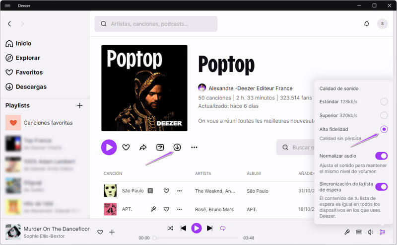397x245 pixels.
Task: Play the Poptop playlist
Action: point(109,147)
